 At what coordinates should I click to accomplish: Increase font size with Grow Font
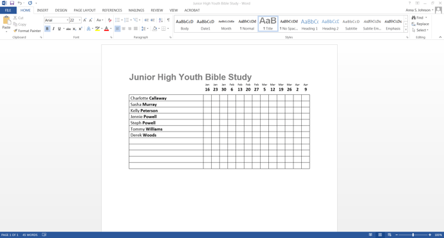click(85, 20)
